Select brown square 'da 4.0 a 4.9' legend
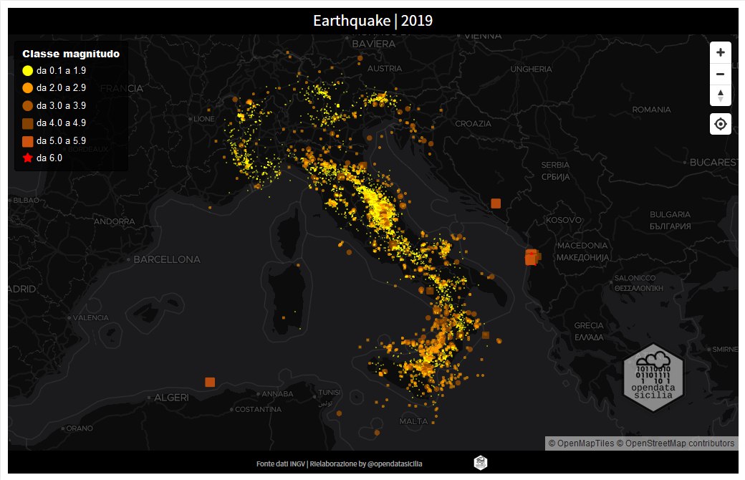This screenshot has width=745, height=480. click(27, 123)
